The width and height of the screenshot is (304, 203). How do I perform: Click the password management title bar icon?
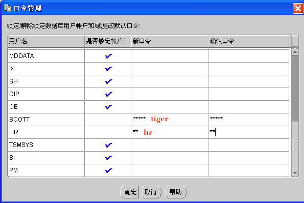[x=7, y=8]
